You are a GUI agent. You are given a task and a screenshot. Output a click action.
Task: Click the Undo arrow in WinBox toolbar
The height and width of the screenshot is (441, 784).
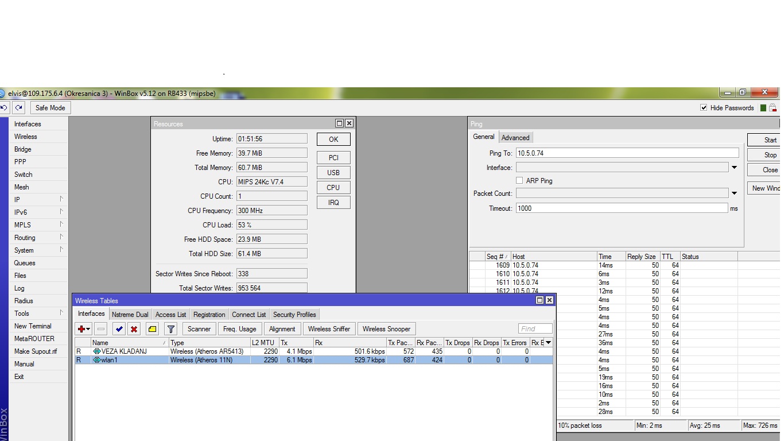coord(4,107)
